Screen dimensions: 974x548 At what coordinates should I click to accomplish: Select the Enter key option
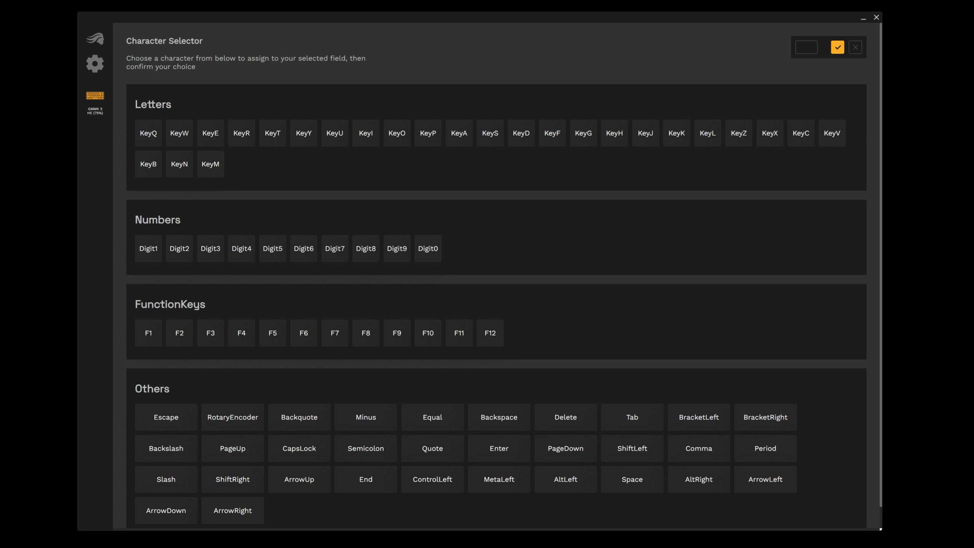point(498,448)
